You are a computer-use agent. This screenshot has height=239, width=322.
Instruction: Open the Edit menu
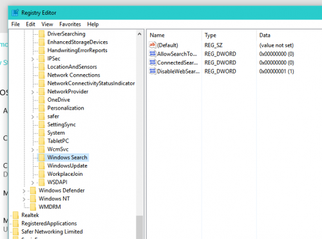(30, 24)
